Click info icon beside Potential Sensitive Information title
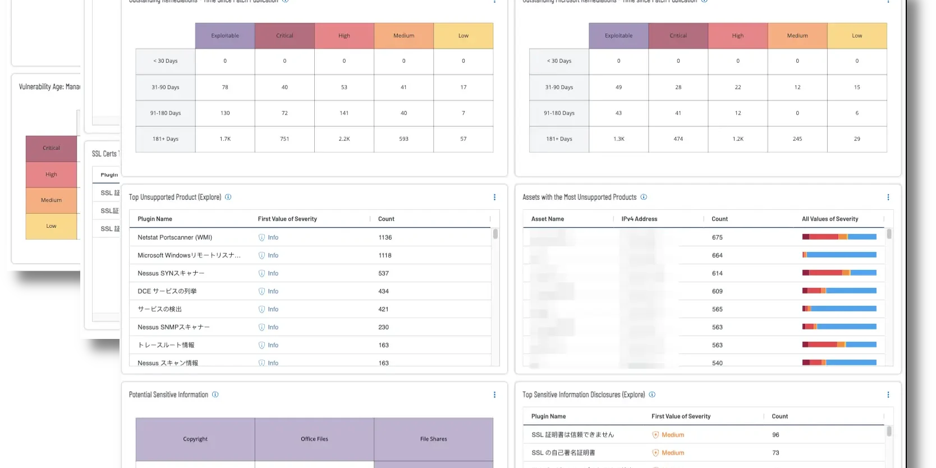Screen dimensions: 936x468 pos(215,394)
